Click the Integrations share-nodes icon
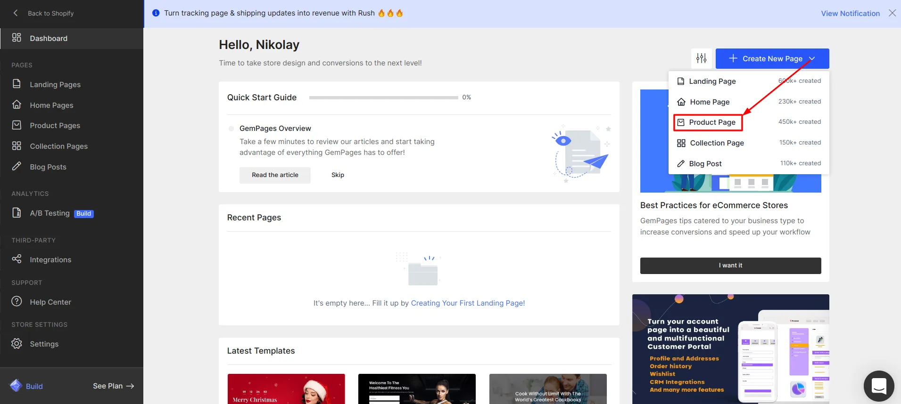Viewport: 901px width, 404px height. [x=17, y=259]
